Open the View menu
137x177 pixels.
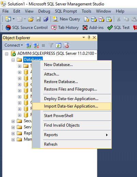pos(29,11)
